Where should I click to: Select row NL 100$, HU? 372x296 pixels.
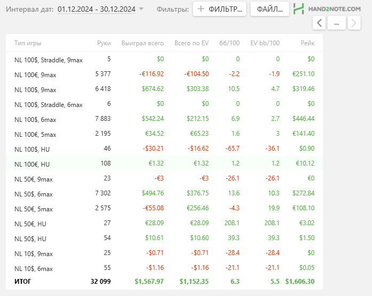[164, 149]
